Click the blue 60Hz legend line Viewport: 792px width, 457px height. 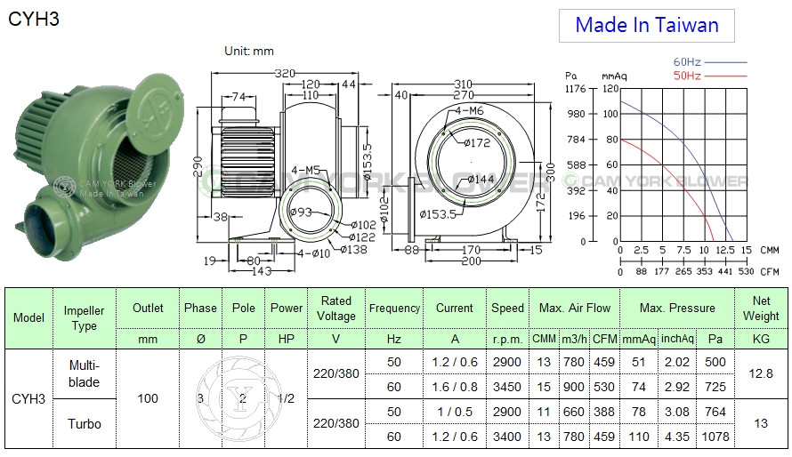coord(725,62)
